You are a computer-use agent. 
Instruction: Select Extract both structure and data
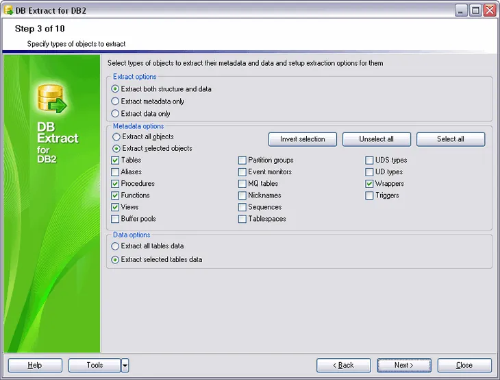[115, 89]
